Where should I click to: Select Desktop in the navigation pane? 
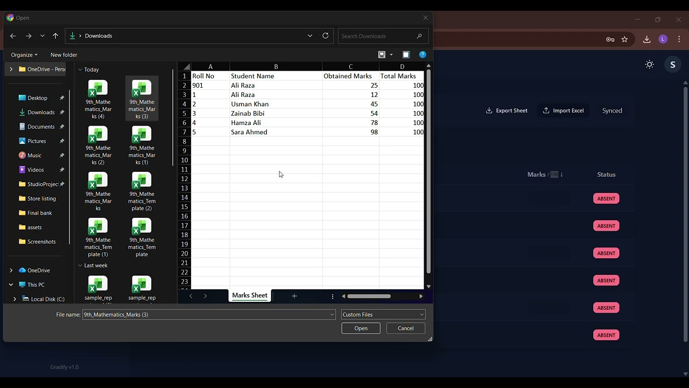click(37, 98)
